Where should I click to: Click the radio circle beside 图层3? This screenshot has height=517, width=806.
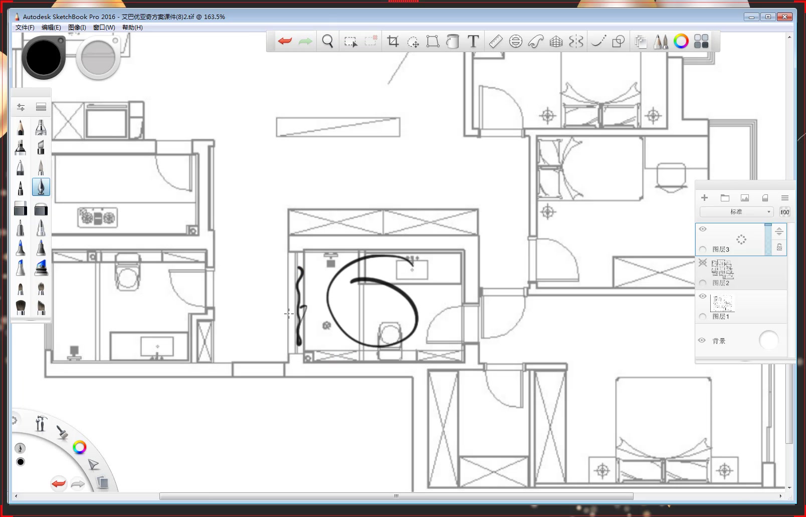click(703, 249)
